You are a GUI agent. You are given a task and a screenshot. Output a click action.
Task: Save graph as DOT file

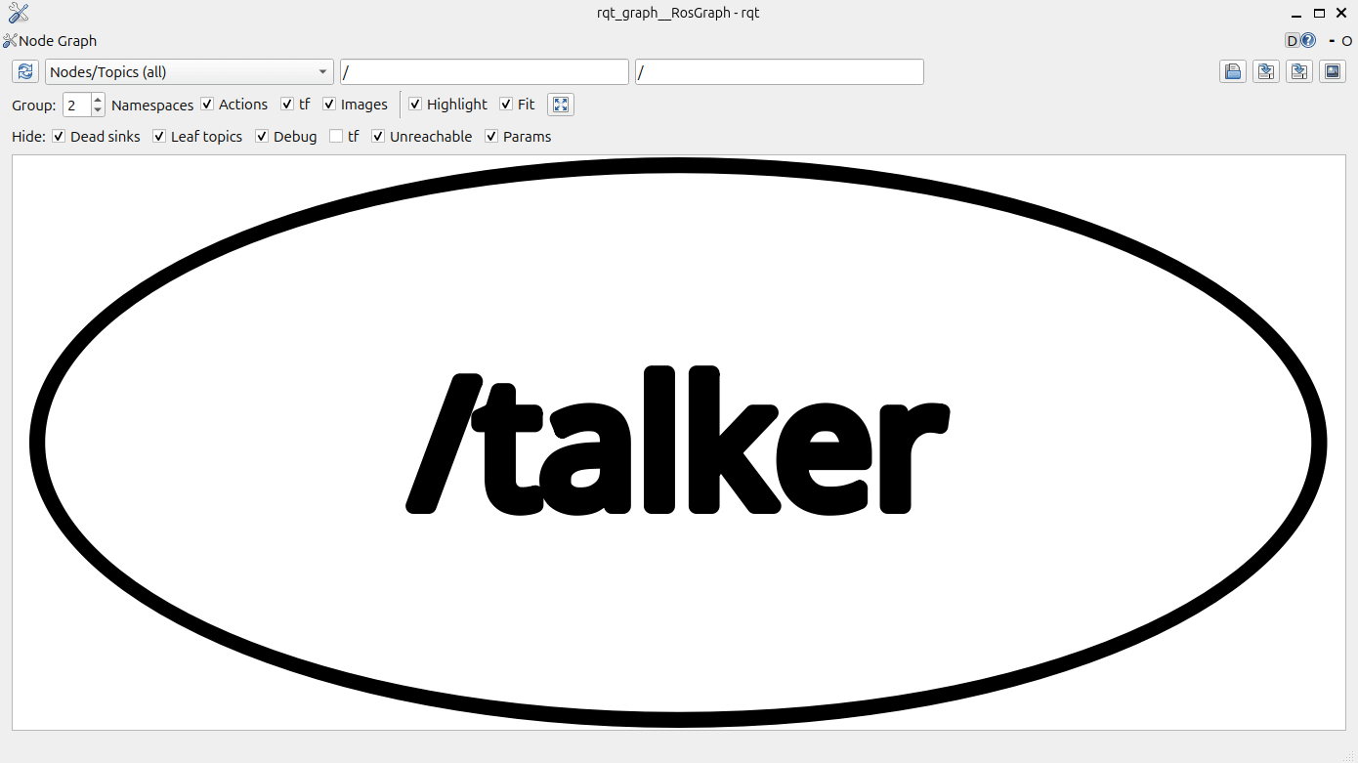1266,71
